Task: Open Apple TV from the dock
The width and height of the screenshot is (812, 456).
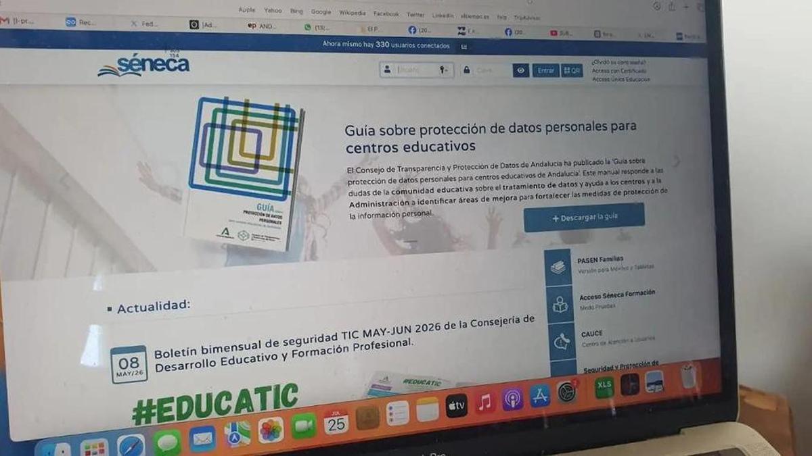Action: tap(457, 406)
